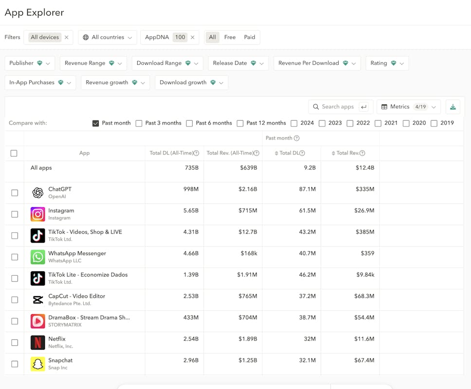Image resolution: width=471 pixels, height=389 pixels.
Task: Click the Snapchat ghost icon
Action: pos(37,364)
